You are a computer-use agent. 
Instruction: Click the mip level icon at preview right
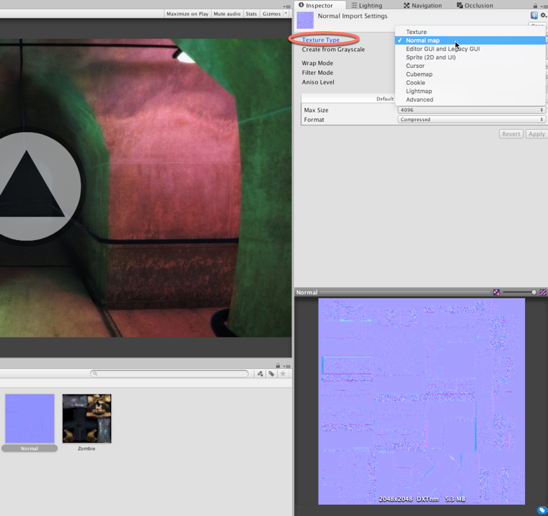pos(543,293)
